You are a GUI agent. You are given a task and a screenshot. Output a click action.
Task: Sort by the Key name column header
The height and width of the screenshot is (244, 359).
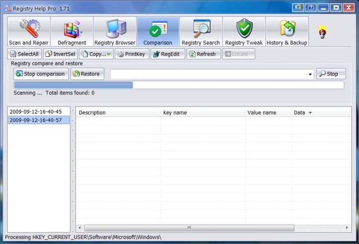click(203, 112)
